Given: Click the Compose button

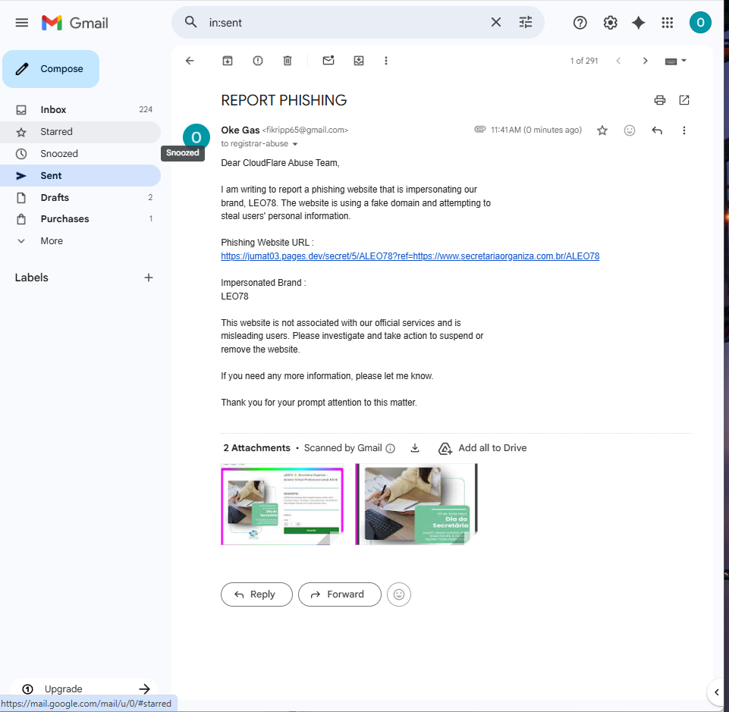Looking at the screenshot, I should pyautogui.click(x=51, y=69).
